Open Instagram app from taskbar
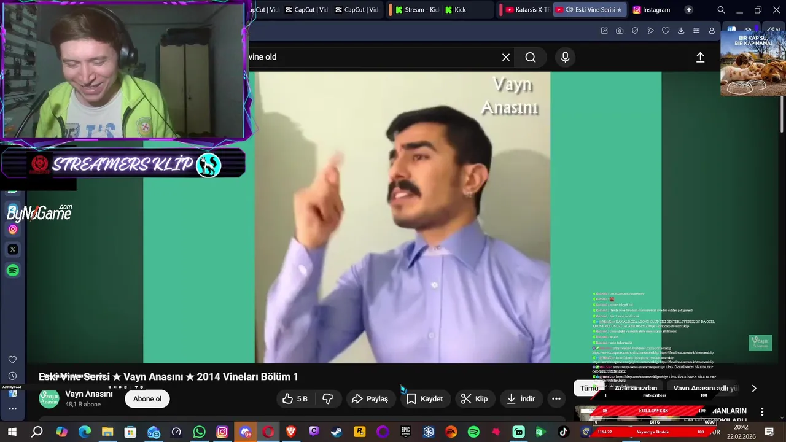The height and width of the screenshot is (442, 786). (222, 432)
